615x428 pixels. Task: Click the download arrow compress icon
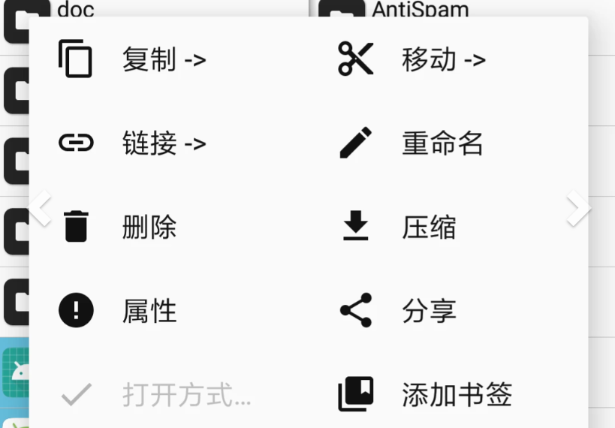click(x=355, y=225)
